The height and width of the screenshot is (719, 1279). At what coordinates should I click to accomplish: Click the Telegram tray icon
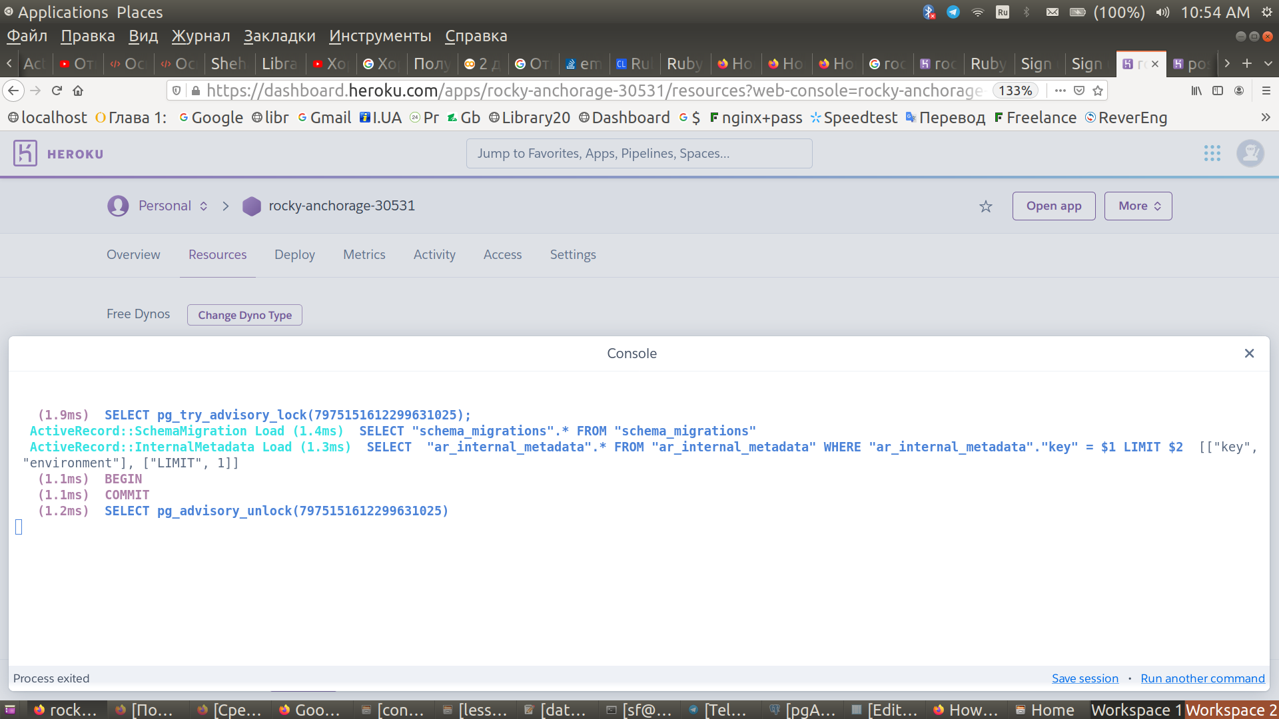pyautogui.click(x=953, y=12)
